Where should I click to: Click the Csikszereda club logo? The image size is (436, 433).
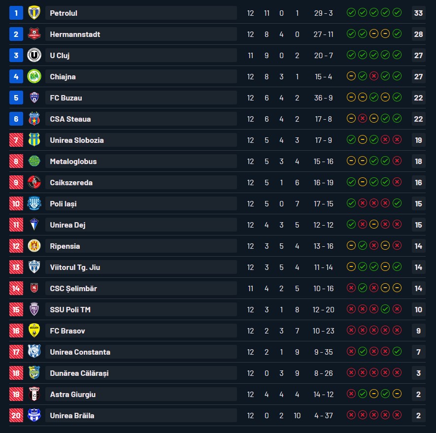tap(34, 182)
